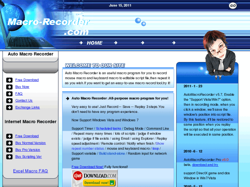Image resolution: width=250 pixels, height=187 pixels.
Task: Open the Exchange Links link
Action: [28, 107]
